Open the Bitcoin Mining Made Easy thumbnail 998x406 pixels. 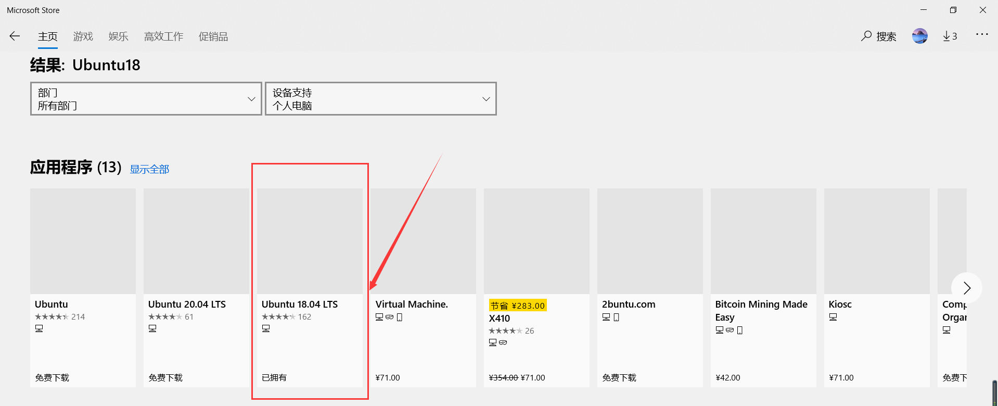(763, 241)
